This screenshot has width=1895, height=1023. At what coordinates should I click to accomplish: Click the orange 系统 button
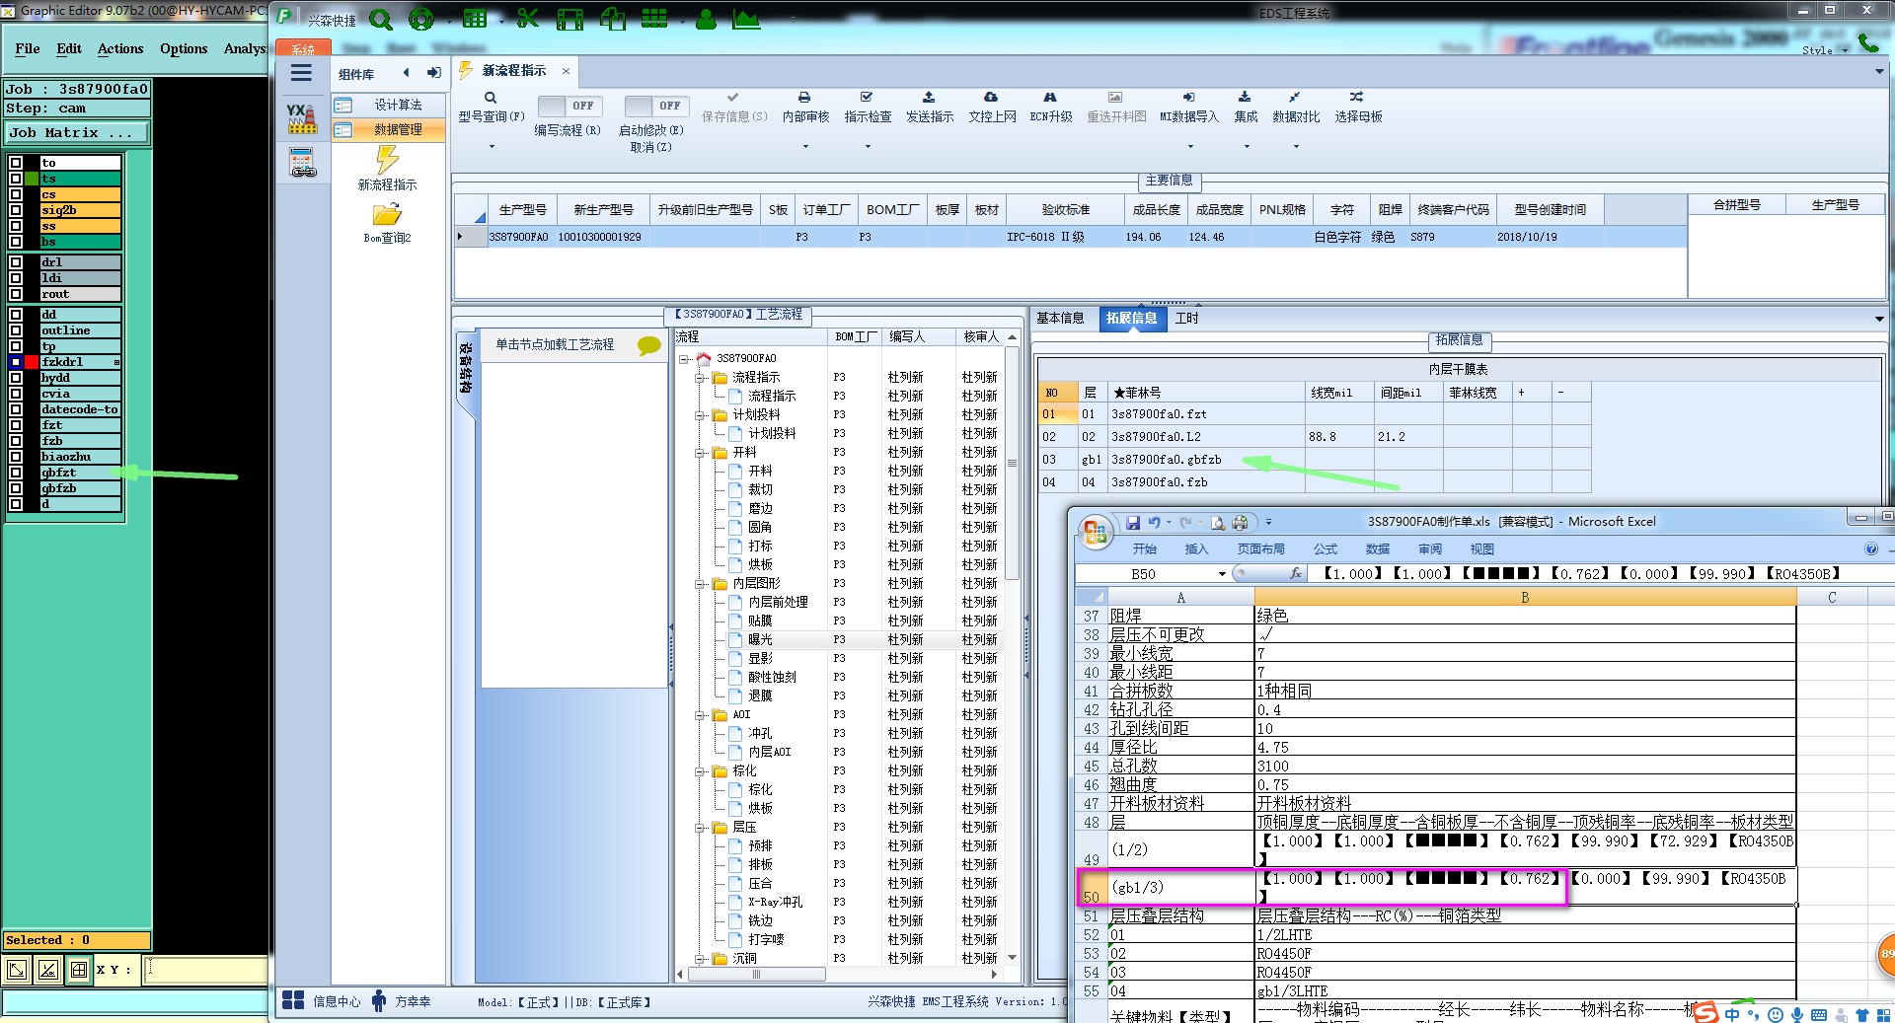tap(303, 48)
